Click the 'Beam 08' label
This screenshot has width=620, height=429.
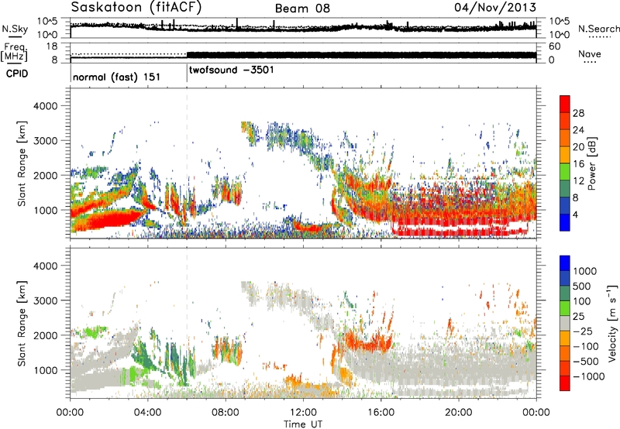tap(302, 9)
